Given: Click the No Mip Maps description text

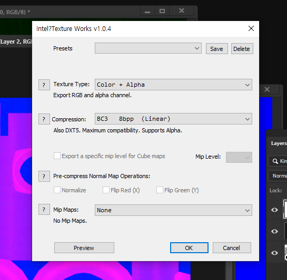Looking at the screenshot, I should coord(70,221).
